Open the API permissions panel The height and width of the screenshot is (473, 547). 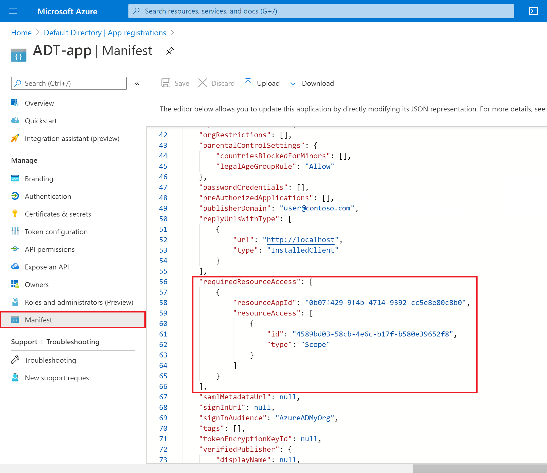coord(50,249)
